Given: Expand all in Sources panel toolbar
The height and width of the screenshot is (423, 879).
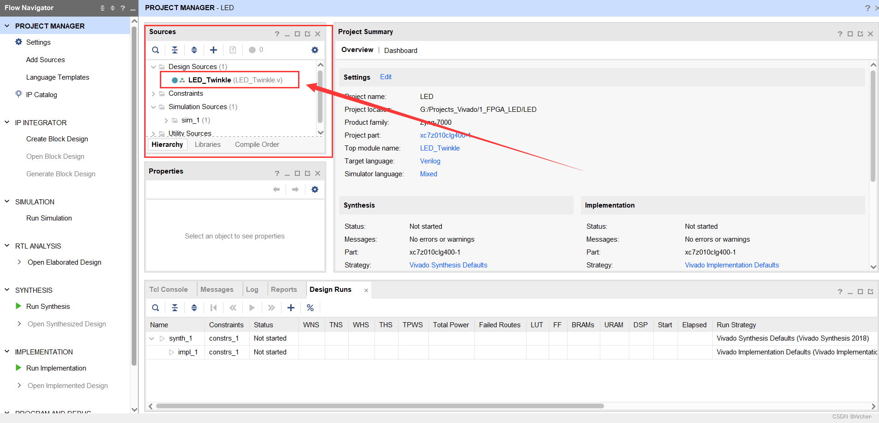Looking at the screenshot, I should click(194, 50).
